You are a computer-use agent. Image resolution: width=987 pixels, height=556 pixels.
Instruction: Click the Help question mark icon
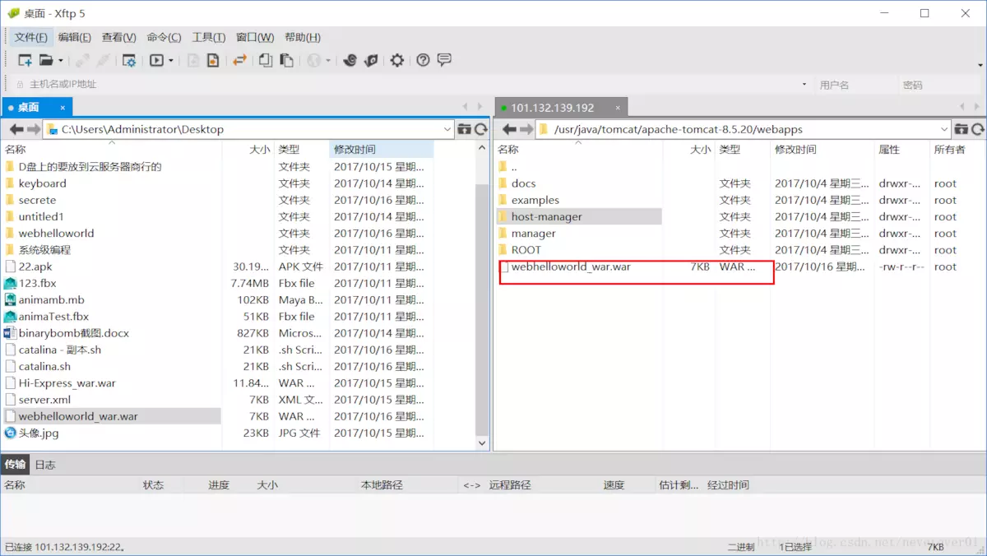click(423, 60)
